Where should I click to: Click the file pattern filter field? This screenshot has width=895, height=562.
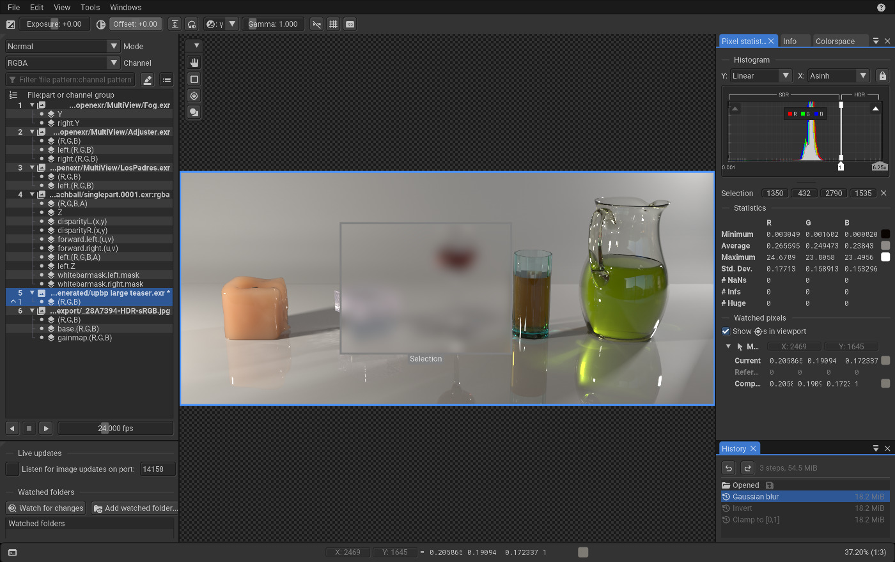70,80
